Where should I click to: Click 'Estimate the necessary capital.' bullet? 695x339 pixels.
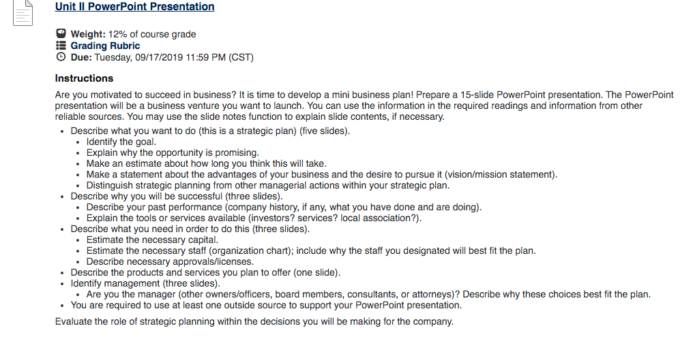click(x=153, y=240)
